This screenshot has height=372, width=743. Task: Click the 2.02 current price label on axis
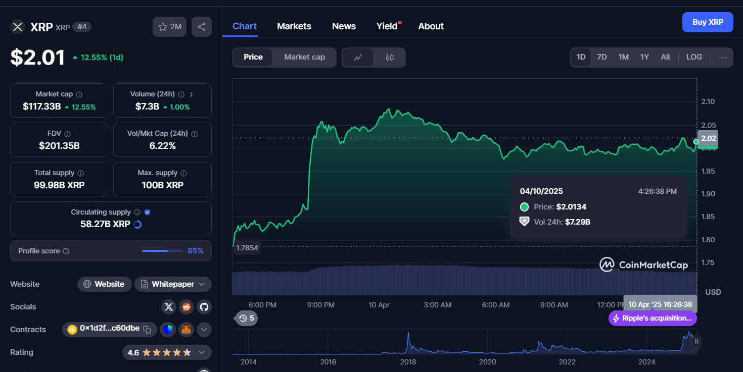[x=708, y=138]
